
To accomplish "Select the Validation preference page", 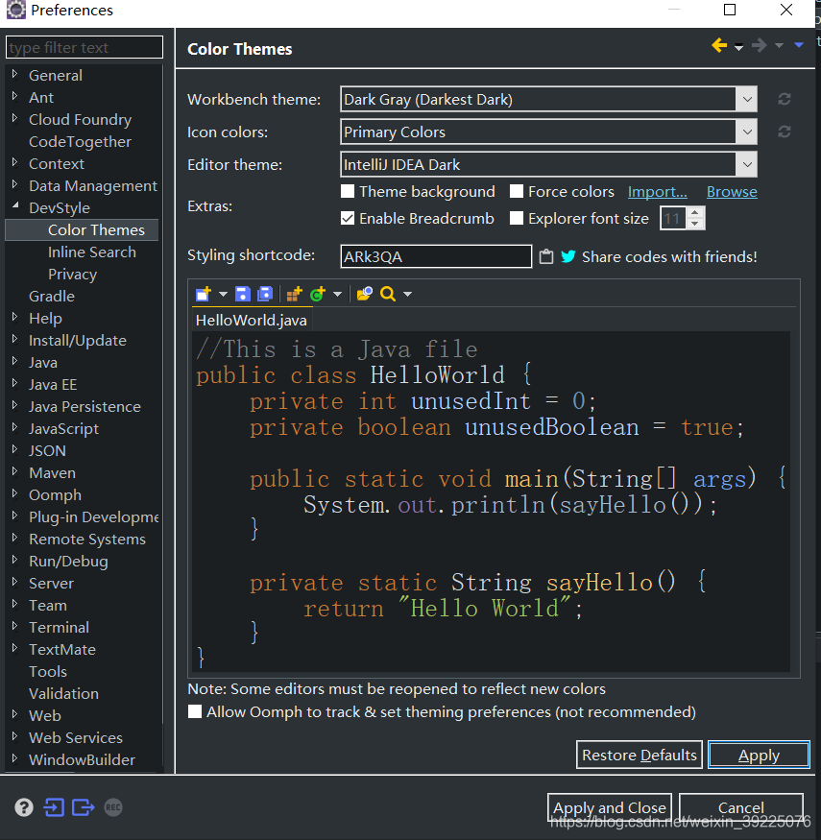I will 63,693.
